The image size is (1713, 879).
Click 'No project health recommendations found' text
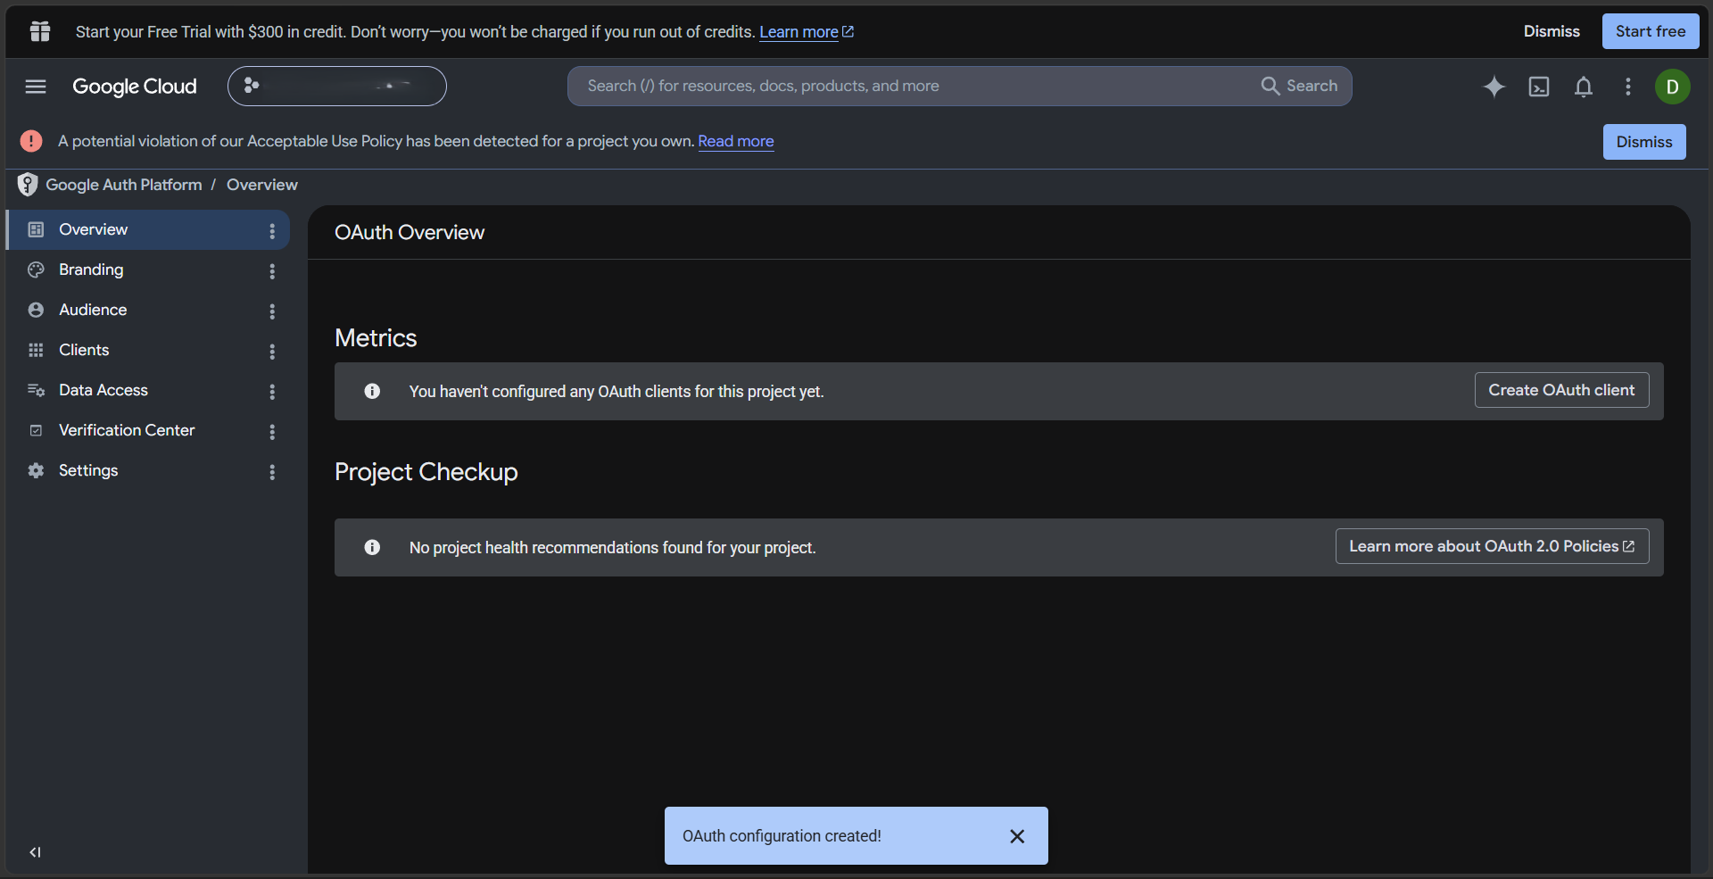[613, 548]
